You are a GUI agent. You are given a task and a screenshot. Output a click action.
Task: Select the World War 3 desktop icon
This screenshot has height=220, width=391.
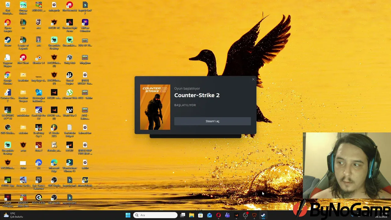(70, 112)
